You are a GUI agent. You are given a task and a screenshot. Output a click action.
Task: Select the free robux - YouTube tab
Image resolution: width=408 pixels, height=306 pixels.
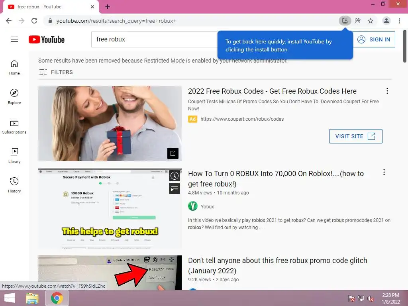[x=51, y=7]
